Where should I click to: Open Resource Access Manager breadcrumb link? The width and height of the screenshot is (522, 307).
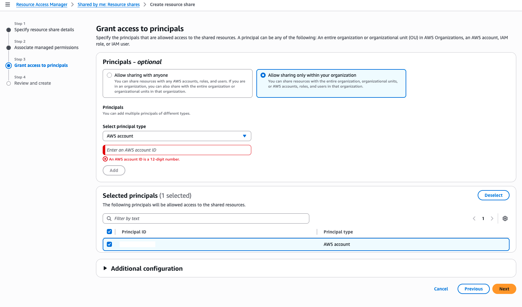click(42, 4)
